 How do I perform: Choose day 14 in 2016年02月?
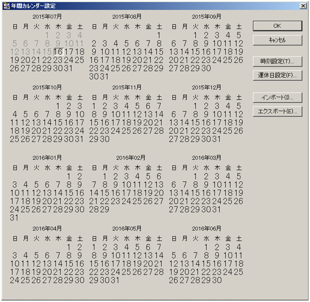point(94,193)
